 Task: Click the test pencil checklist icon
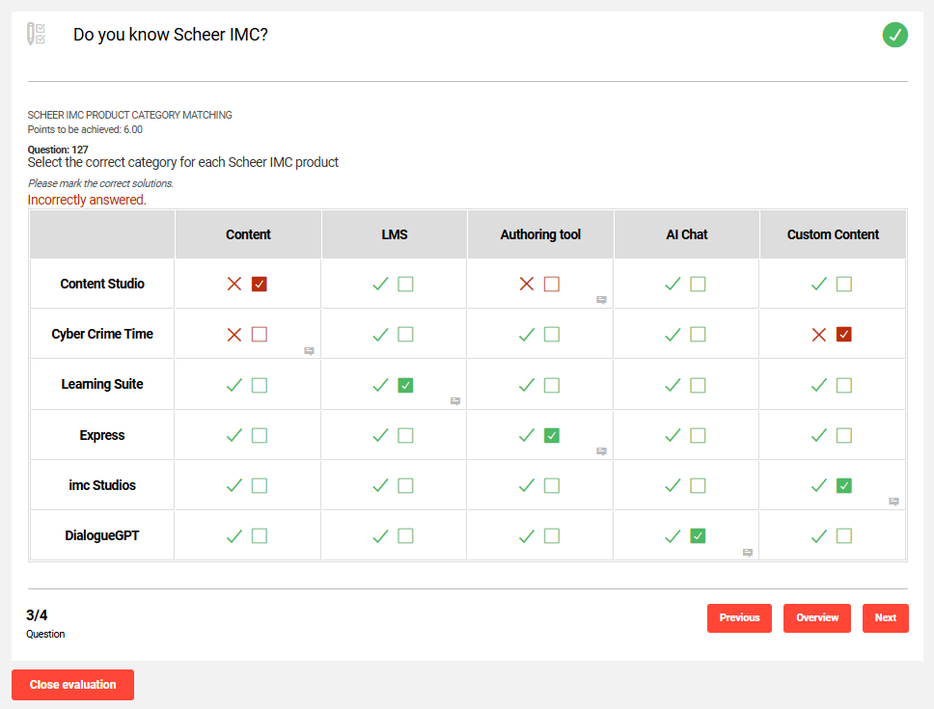(36, 34)
